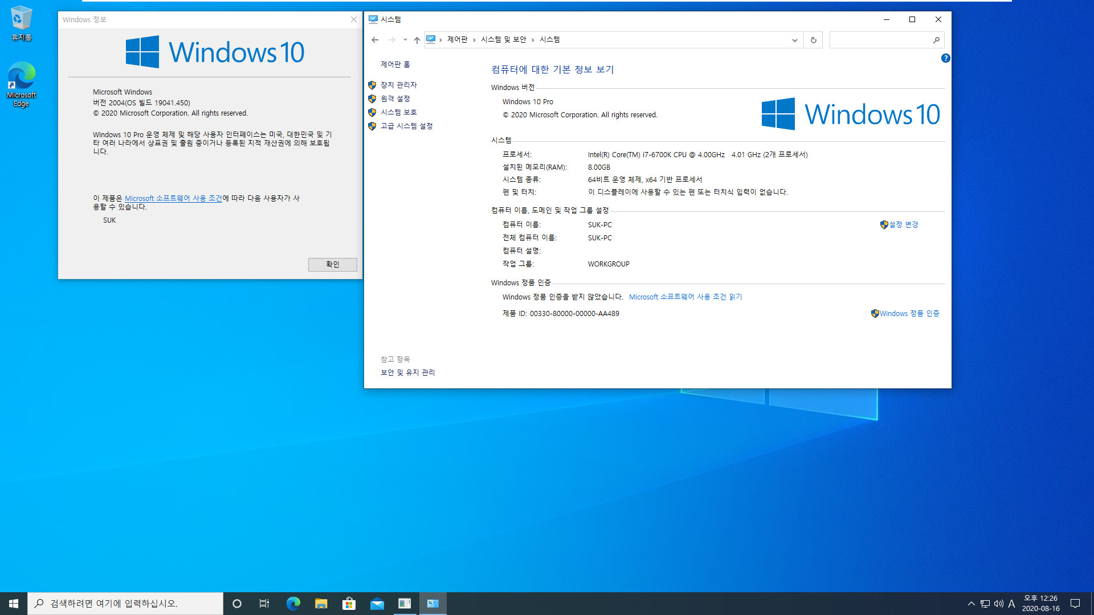Select 시스템 및 보안 breadcrumb

(503, 39)
